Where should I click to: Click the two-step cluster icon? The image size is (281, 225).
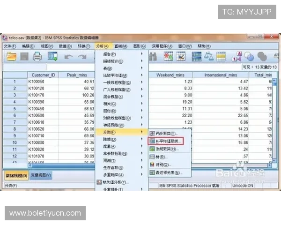pyautogui.click(x=152, y=133)
